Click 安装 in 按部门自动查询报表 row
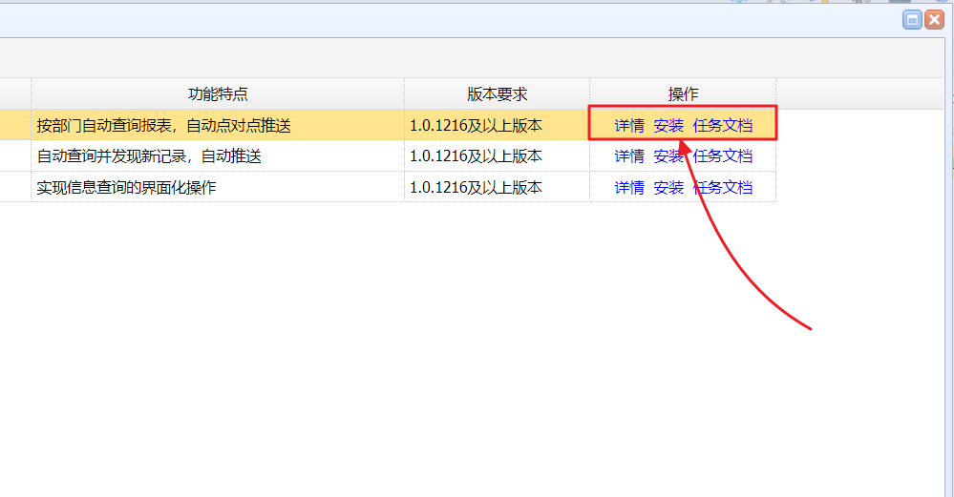954x497 pixels. [668, 126]
